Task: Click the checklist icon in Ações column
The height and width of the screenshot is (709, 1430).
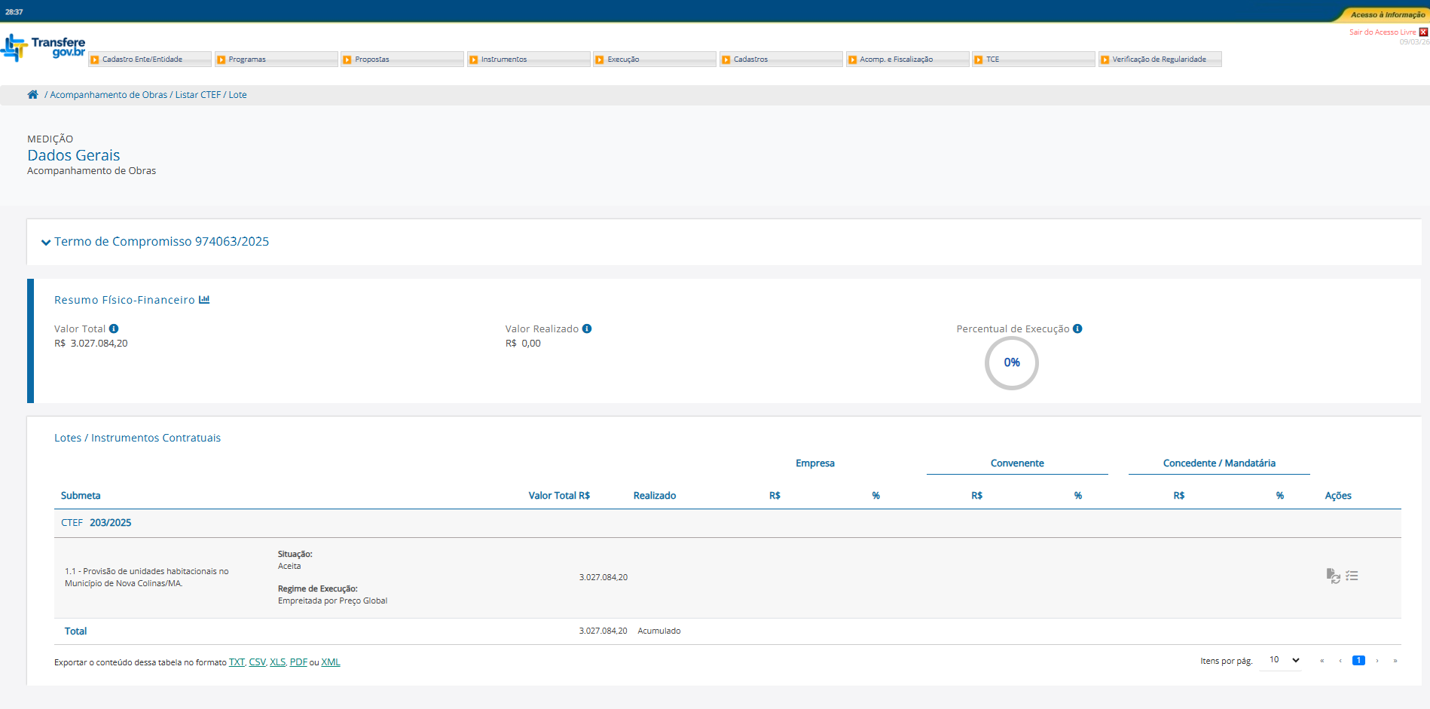Action: point(1352,576)
